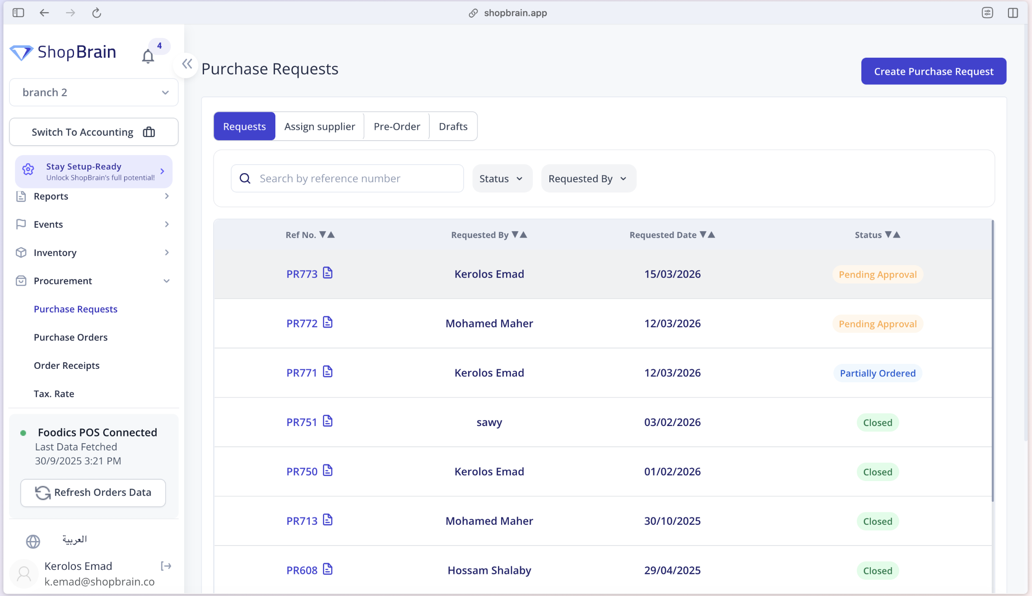Select the Inventory section icon
The width and height of the screenshot is (1032, 596).
point(21,252)
